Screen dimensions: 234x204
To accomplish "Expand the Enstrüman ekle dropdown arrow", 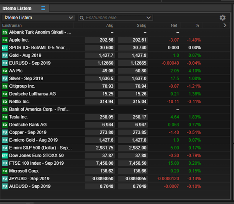I will click(148, 18).
